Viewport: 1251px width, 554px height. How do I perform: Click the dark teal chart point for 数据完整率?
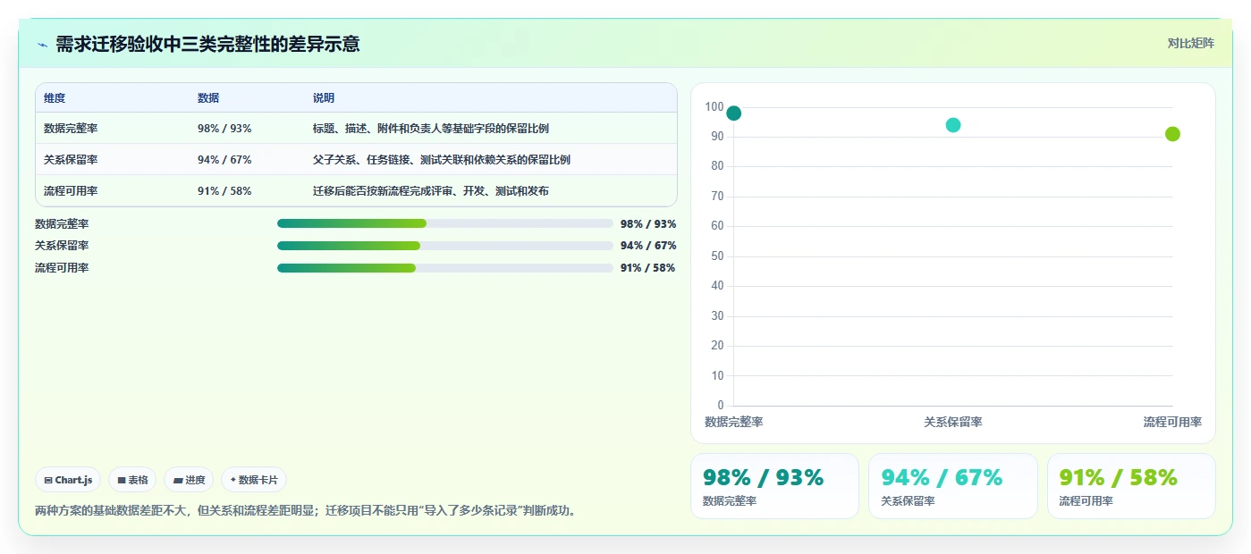pos(733,113)
